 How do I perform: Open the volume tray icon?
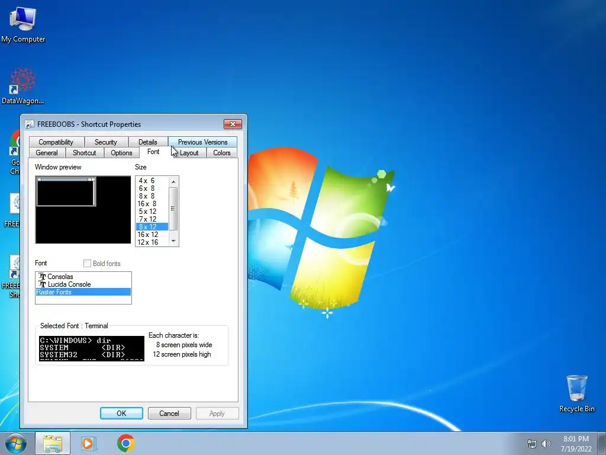(546, 444)
